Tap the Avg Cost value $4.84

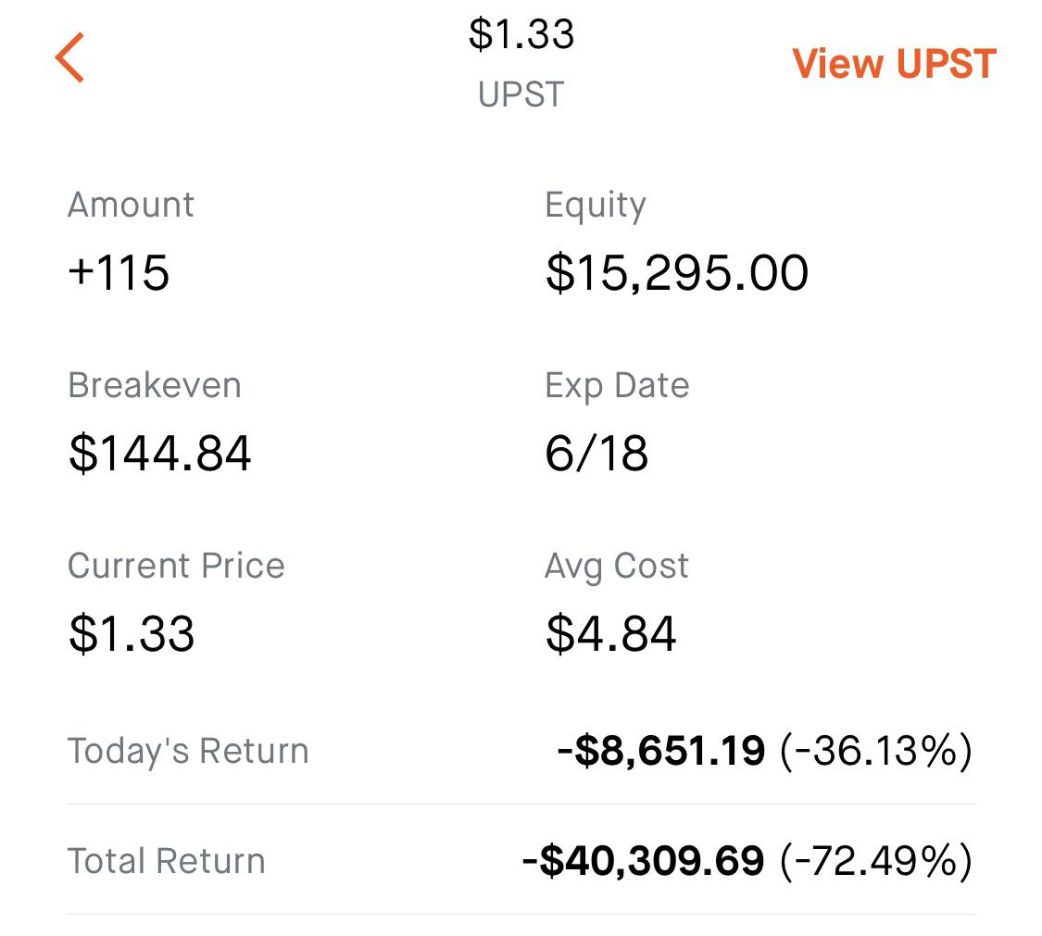[611, 633]
